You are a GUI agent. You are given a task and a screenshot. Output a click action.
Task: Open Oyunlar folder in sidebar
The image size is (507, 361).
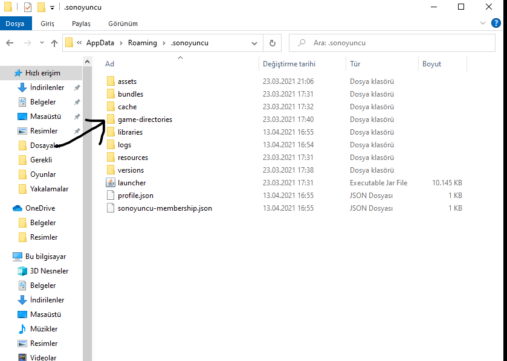(37, 174)
